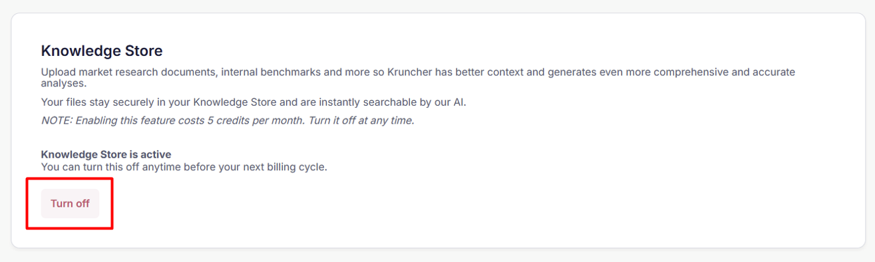
Task: Turn off the Knowledge Store
Action: pos(70,203)
